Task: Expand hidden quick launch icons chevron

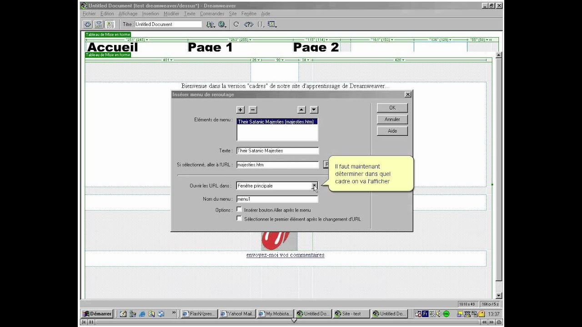Action: [x=174, y=313]
